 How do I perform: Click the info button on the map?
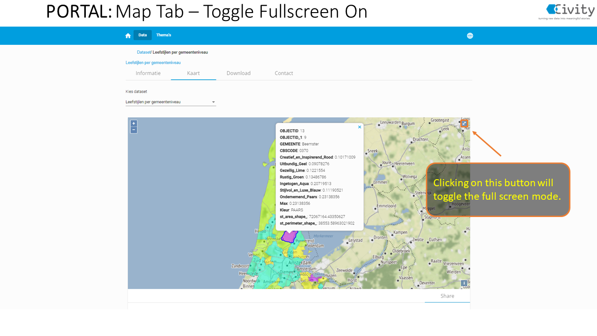pyautogui.click(x=464, y=283)
